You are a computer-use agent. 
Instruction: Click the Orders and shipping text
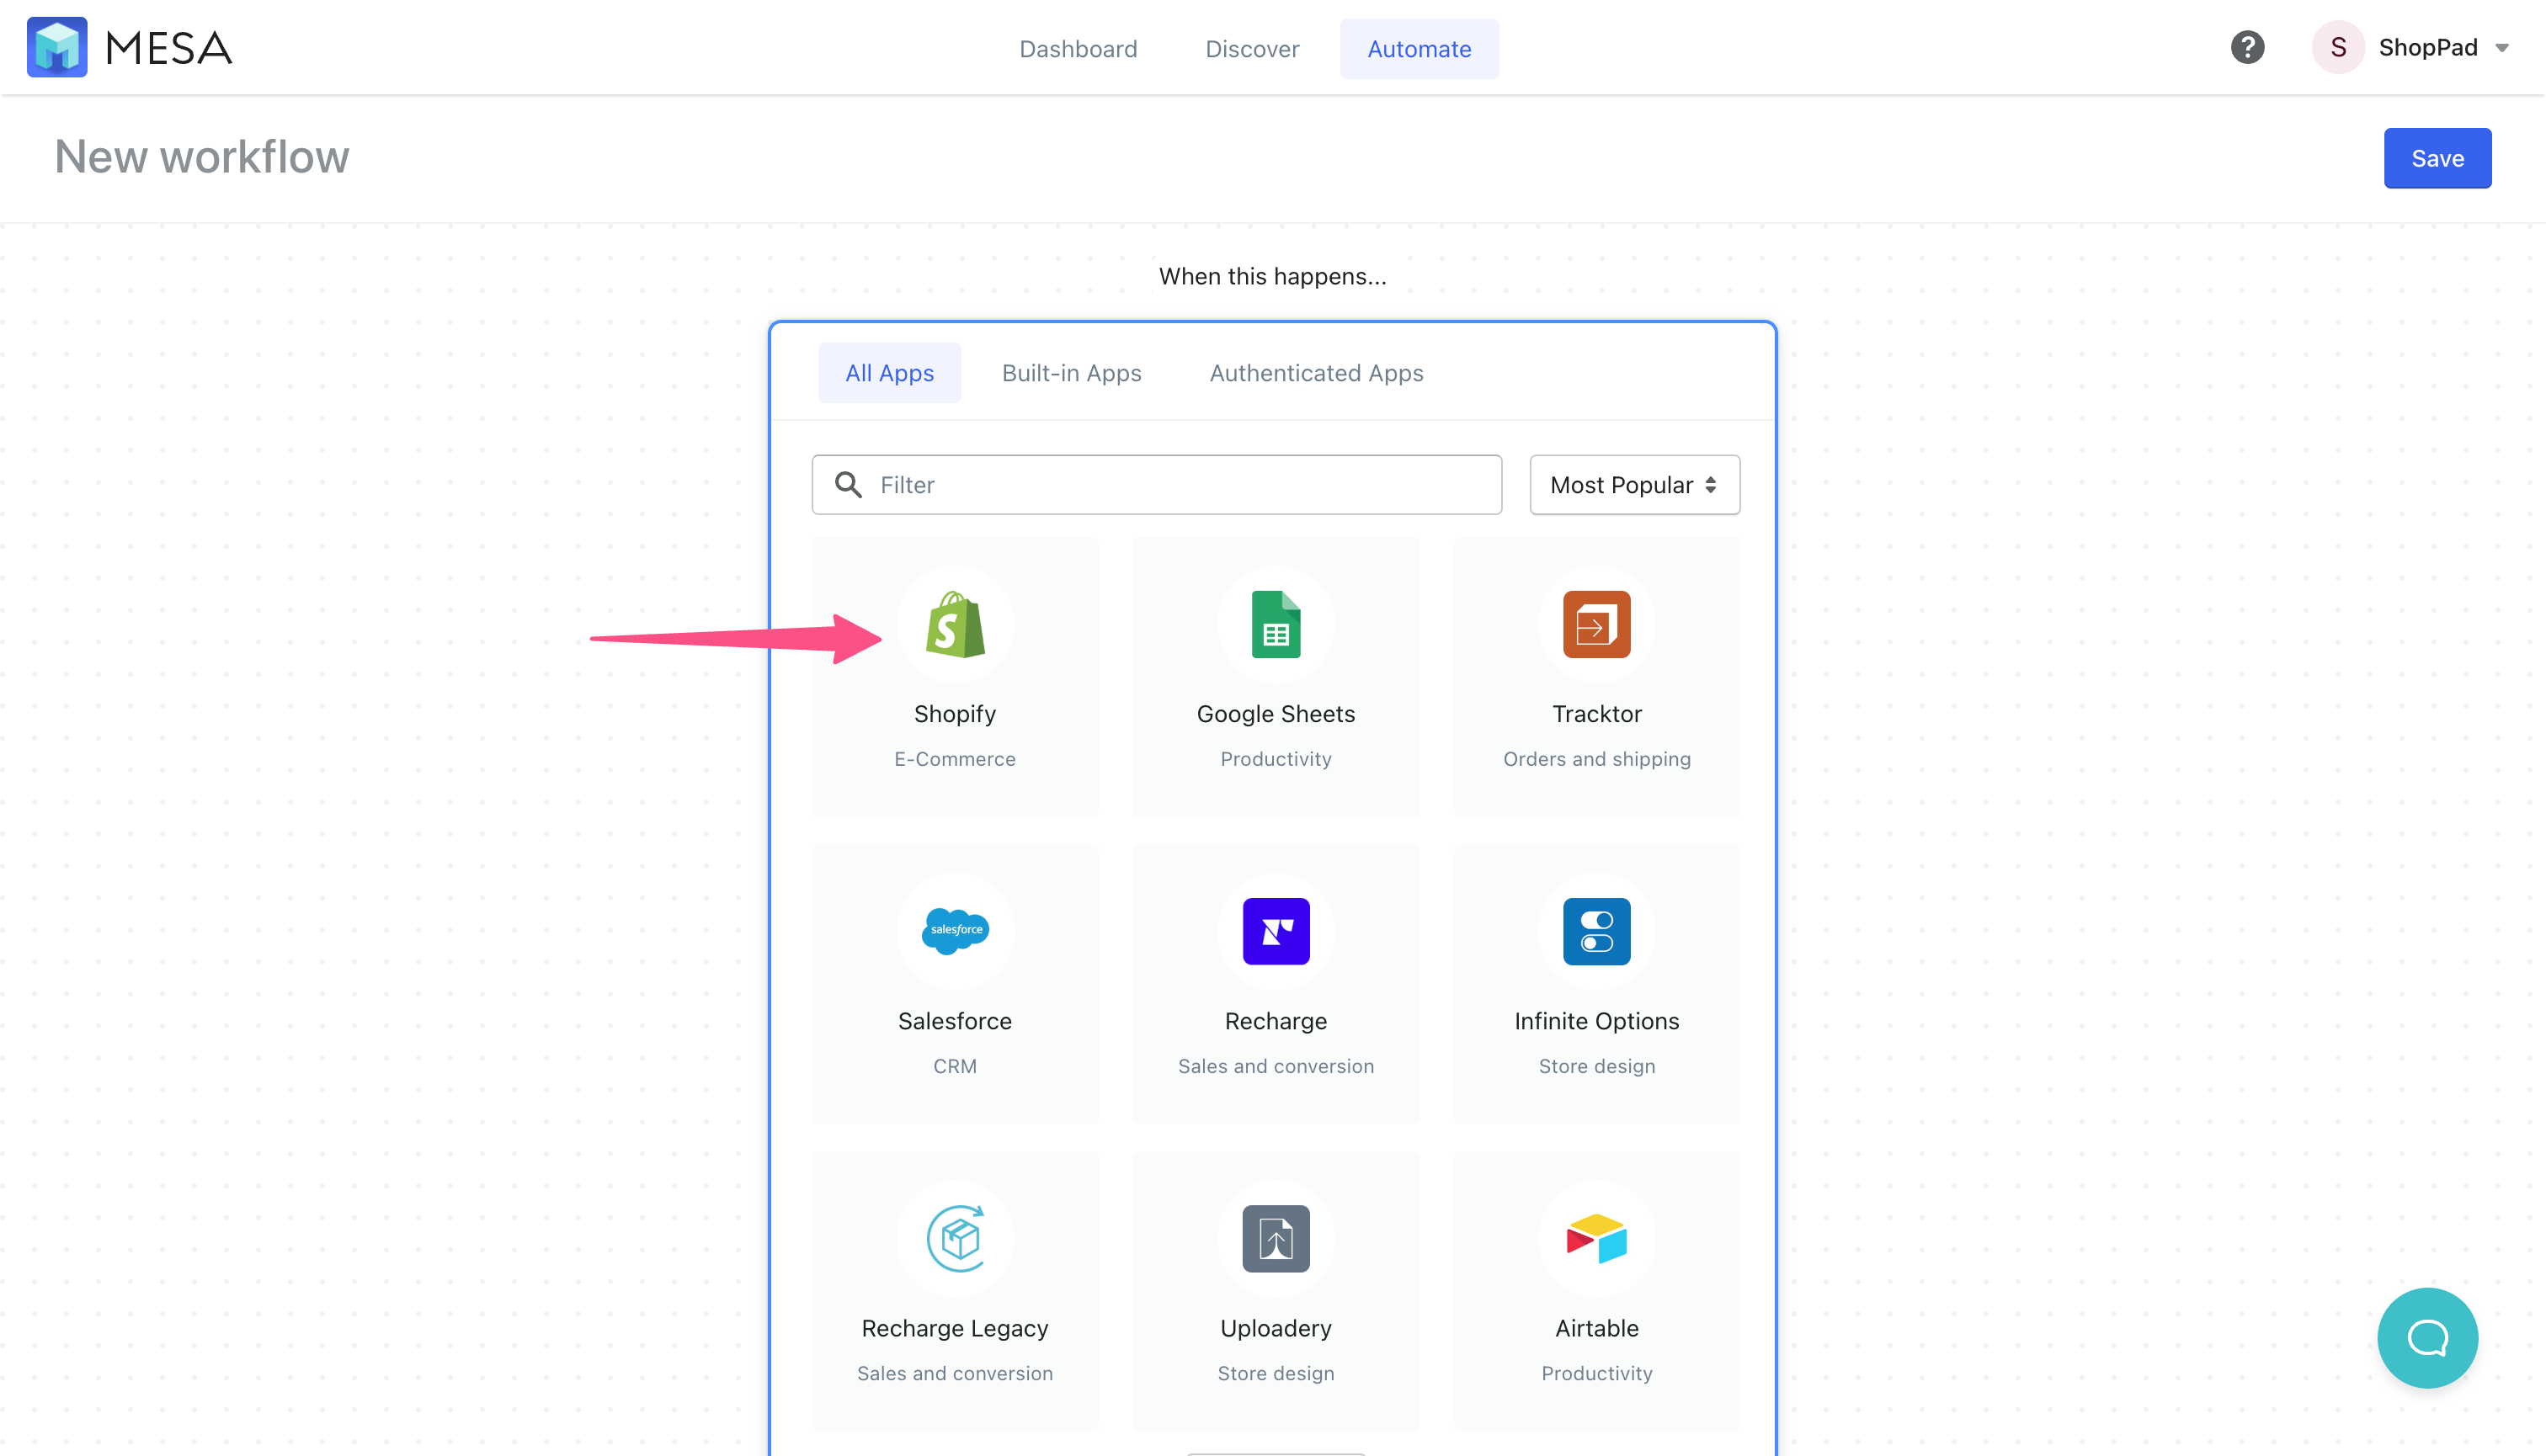pyautogui.click(x=1596, y=759)
